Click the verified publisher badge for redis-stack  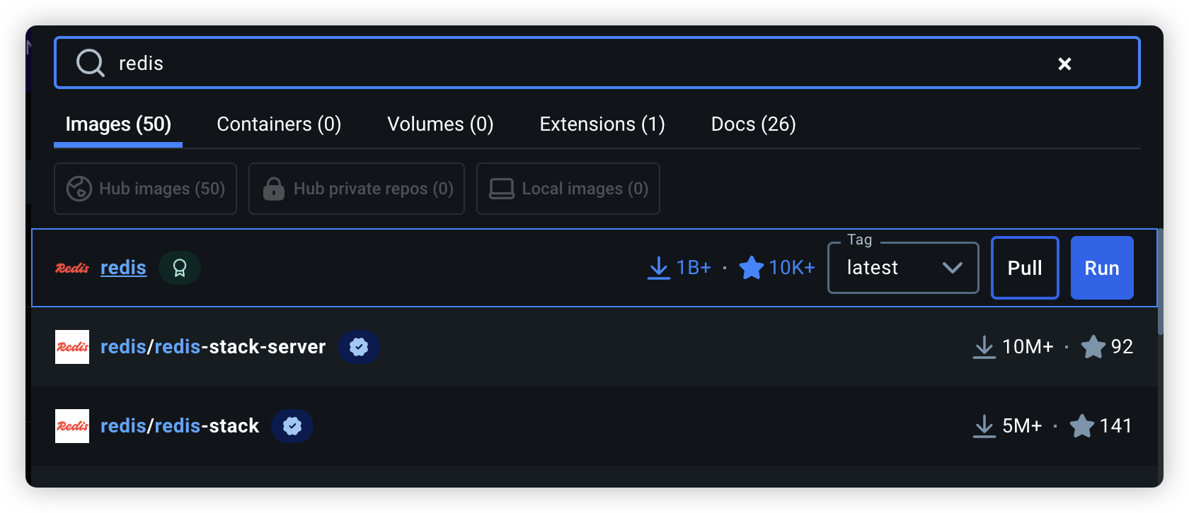292,426
